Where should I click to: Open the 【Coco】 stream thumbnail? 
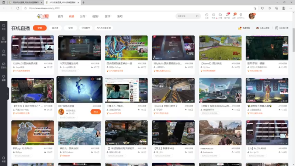[x=173, y=90]
